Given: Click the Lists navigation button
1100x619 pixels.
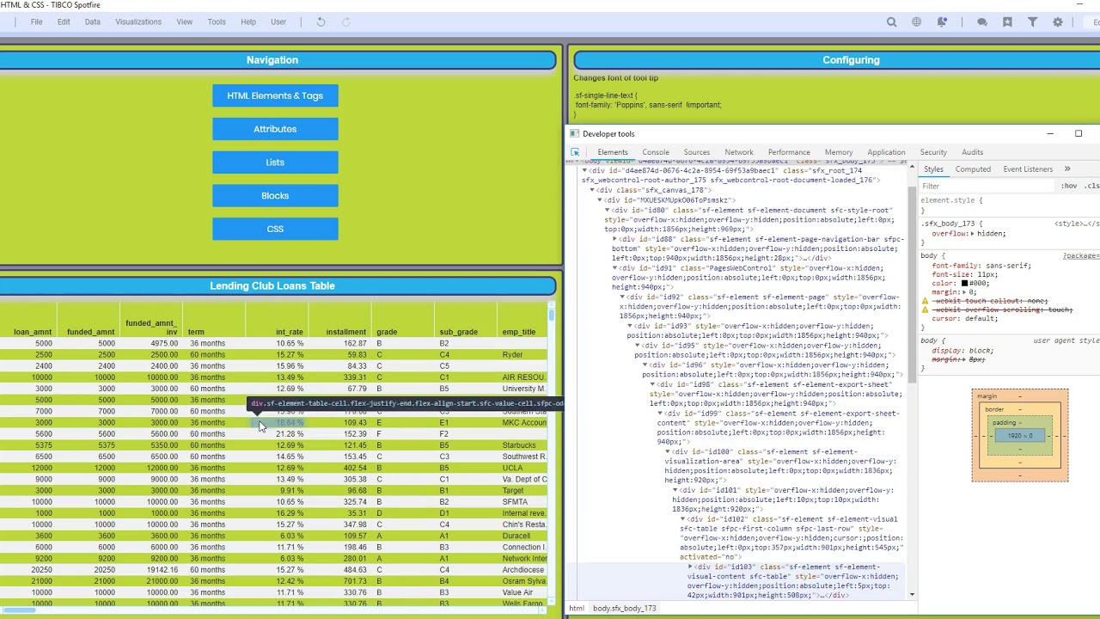Looking at the screenshot, I should [275, 162].
